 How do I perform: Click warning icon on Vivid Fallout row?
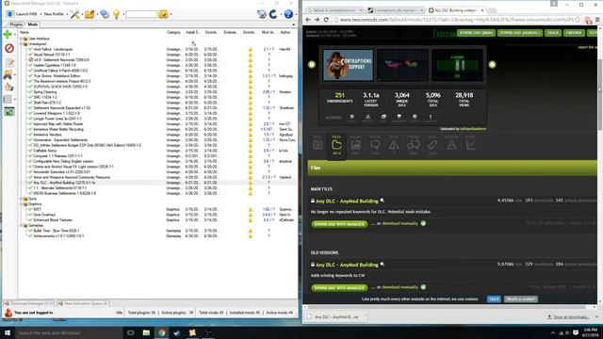251,50
